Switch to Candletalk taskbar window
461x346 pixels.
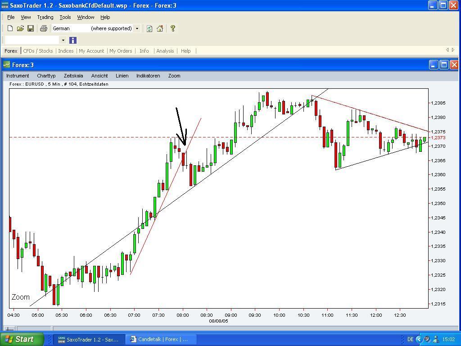coord(161,339)
